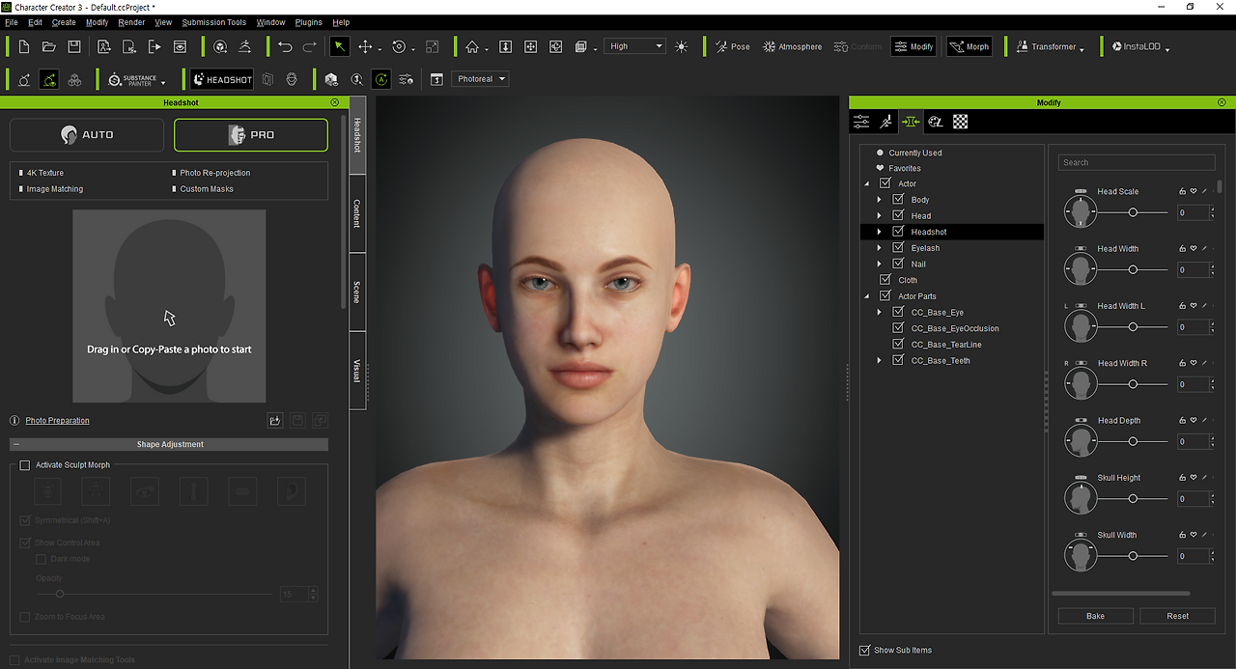The height and width of the screenshot is (669, 1236).
Task: Enable the Activate Sculpt Morph checkbox
Action: click(x=25, y=465)
